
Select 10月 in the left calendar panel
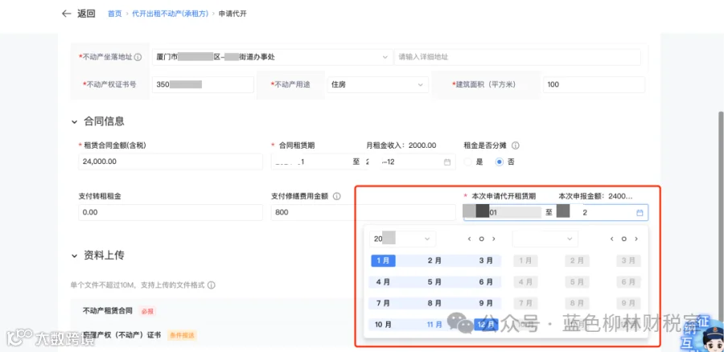tap(383, 325)
